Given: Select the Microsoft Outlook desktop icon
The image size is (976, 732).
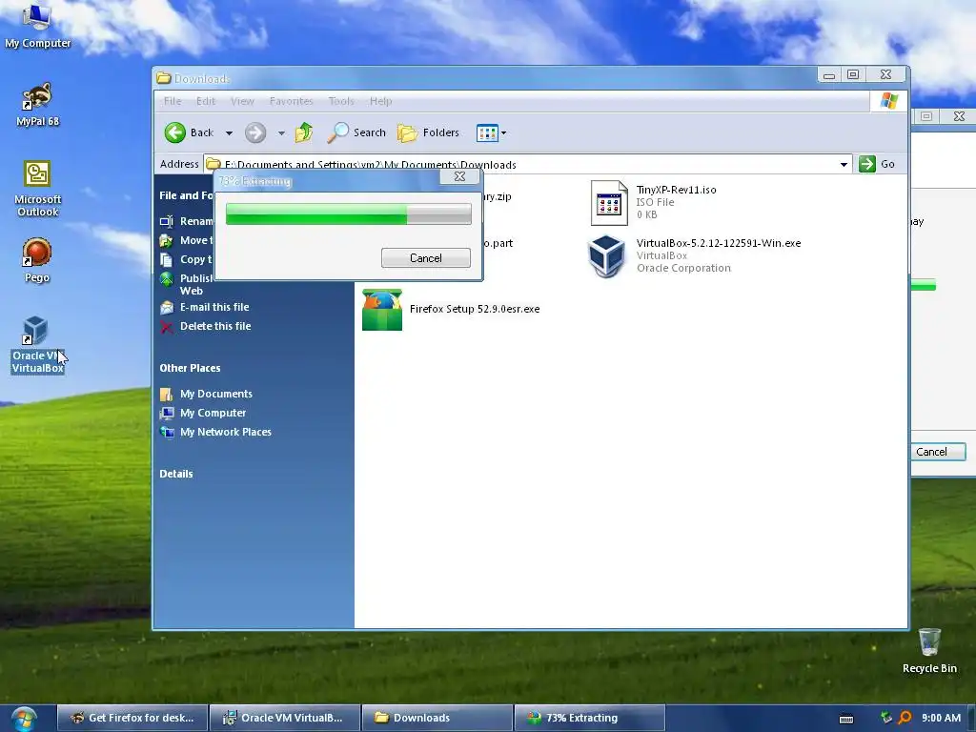Looking at the screenshot, I should point(37,189).
